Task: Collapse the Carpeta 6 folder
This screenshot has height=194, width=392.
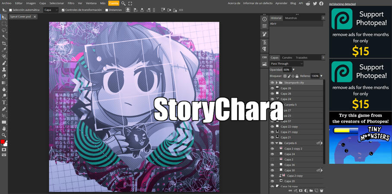Action: 276,143
